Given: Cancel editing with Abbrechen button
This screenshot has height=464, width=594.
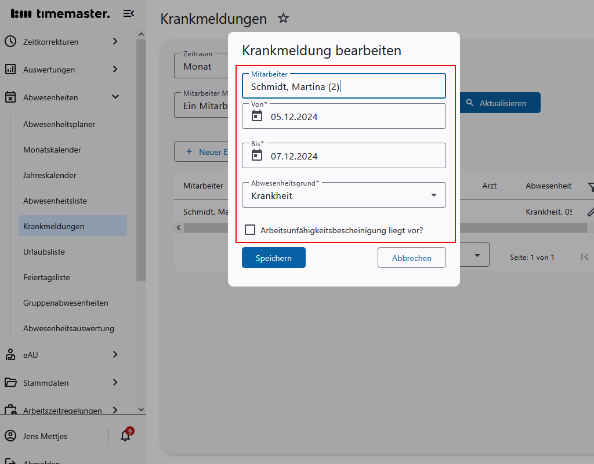Looking at the screenshot, I should pyautogui.click(x=411, y=258).
